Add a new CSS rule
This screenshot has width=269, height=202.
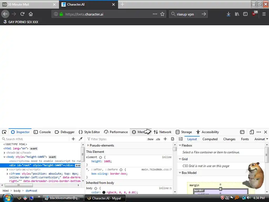tap(165, 139)
